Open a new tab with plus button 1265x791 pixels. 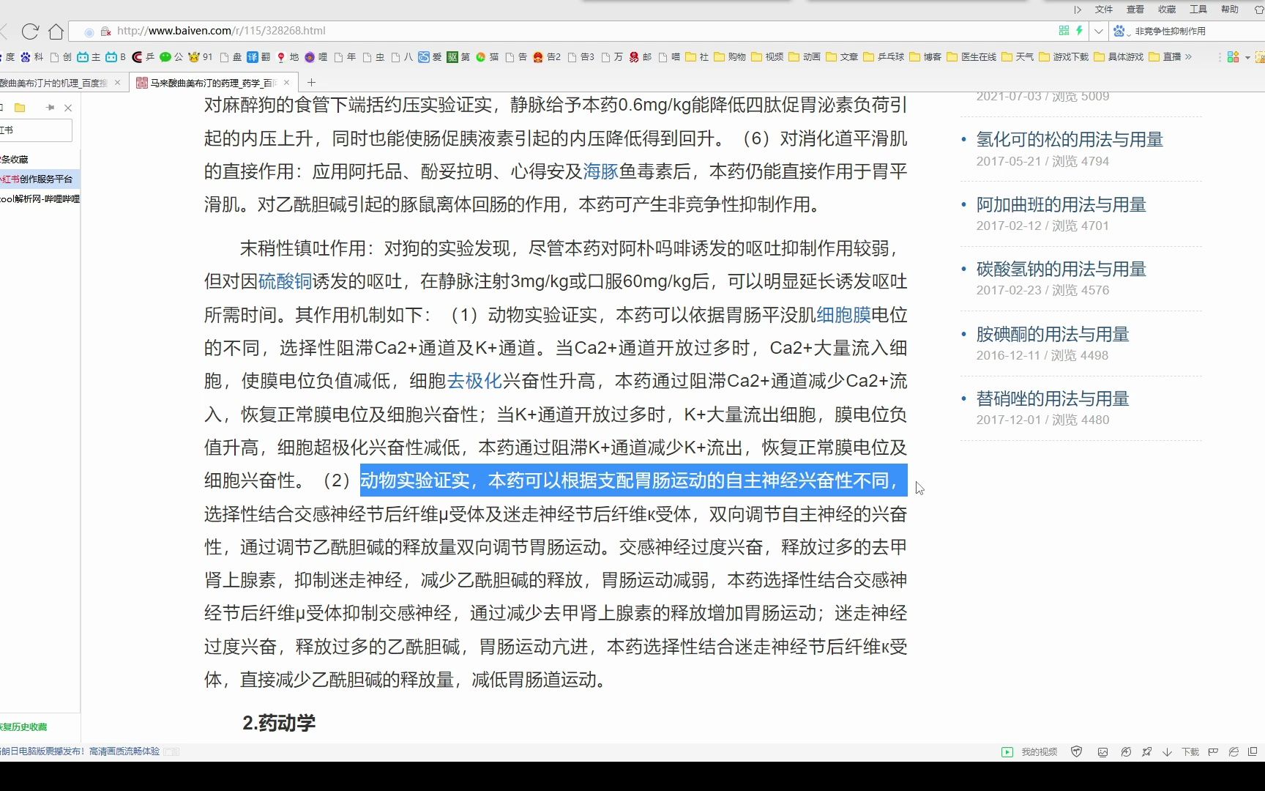click(x=311, y=83)
